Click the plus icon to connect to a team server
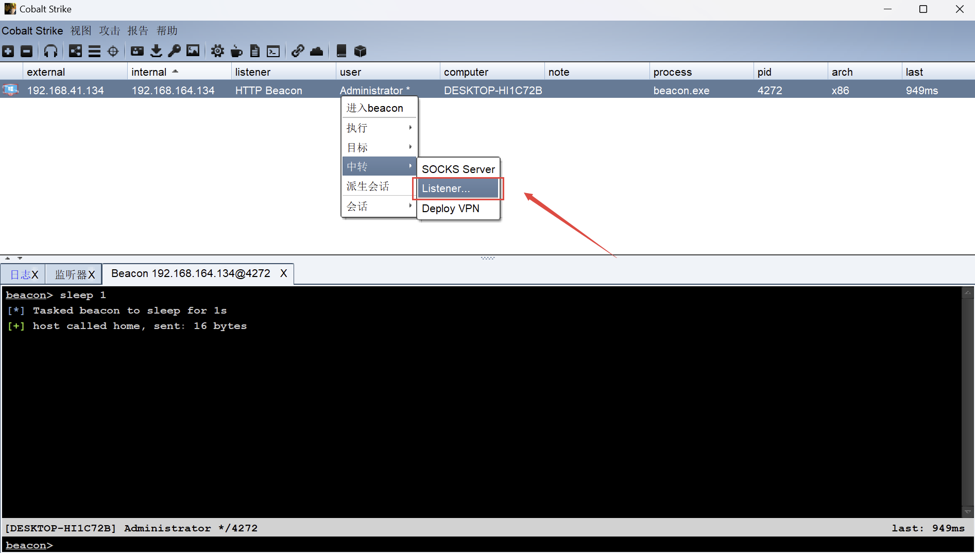The height and width of the screenshot is (553, 975). tap(8, 51)
